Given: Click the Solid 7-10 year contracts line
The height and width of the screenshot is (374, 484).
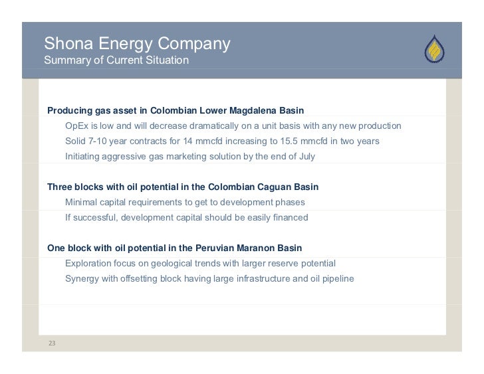Looking at the screenshot, I should coord(222,141).
